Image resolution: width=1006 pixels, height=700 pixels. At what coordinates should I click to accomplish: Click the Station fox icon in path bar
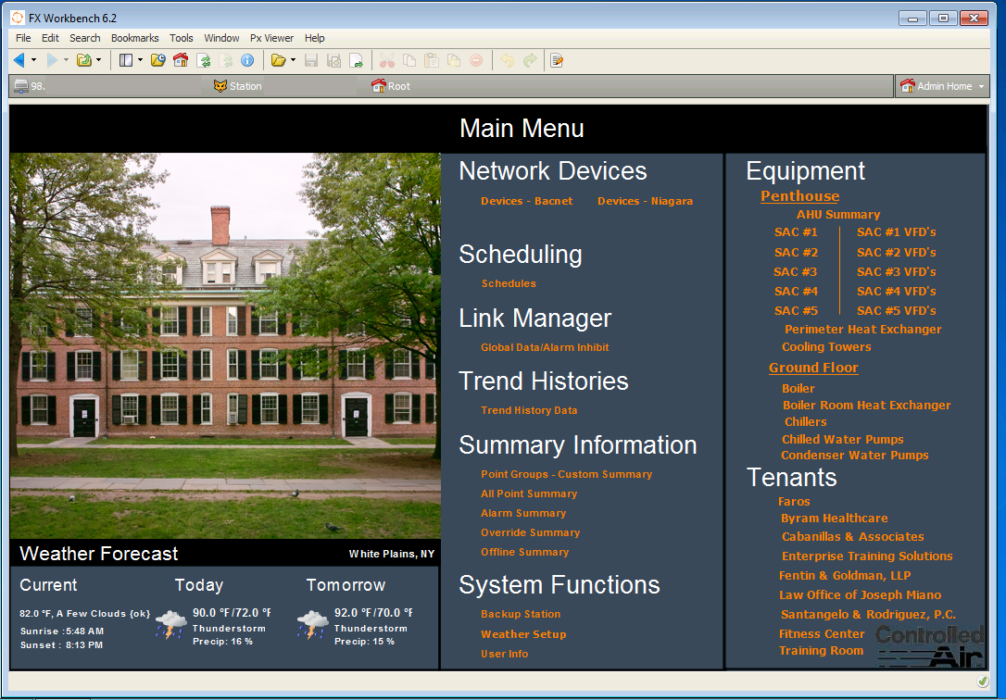coord(220,86)
